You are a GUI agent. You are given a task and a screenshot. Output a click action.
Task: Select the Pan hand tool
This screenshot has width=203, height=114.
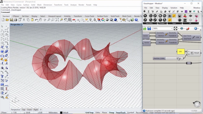point(41,20)
